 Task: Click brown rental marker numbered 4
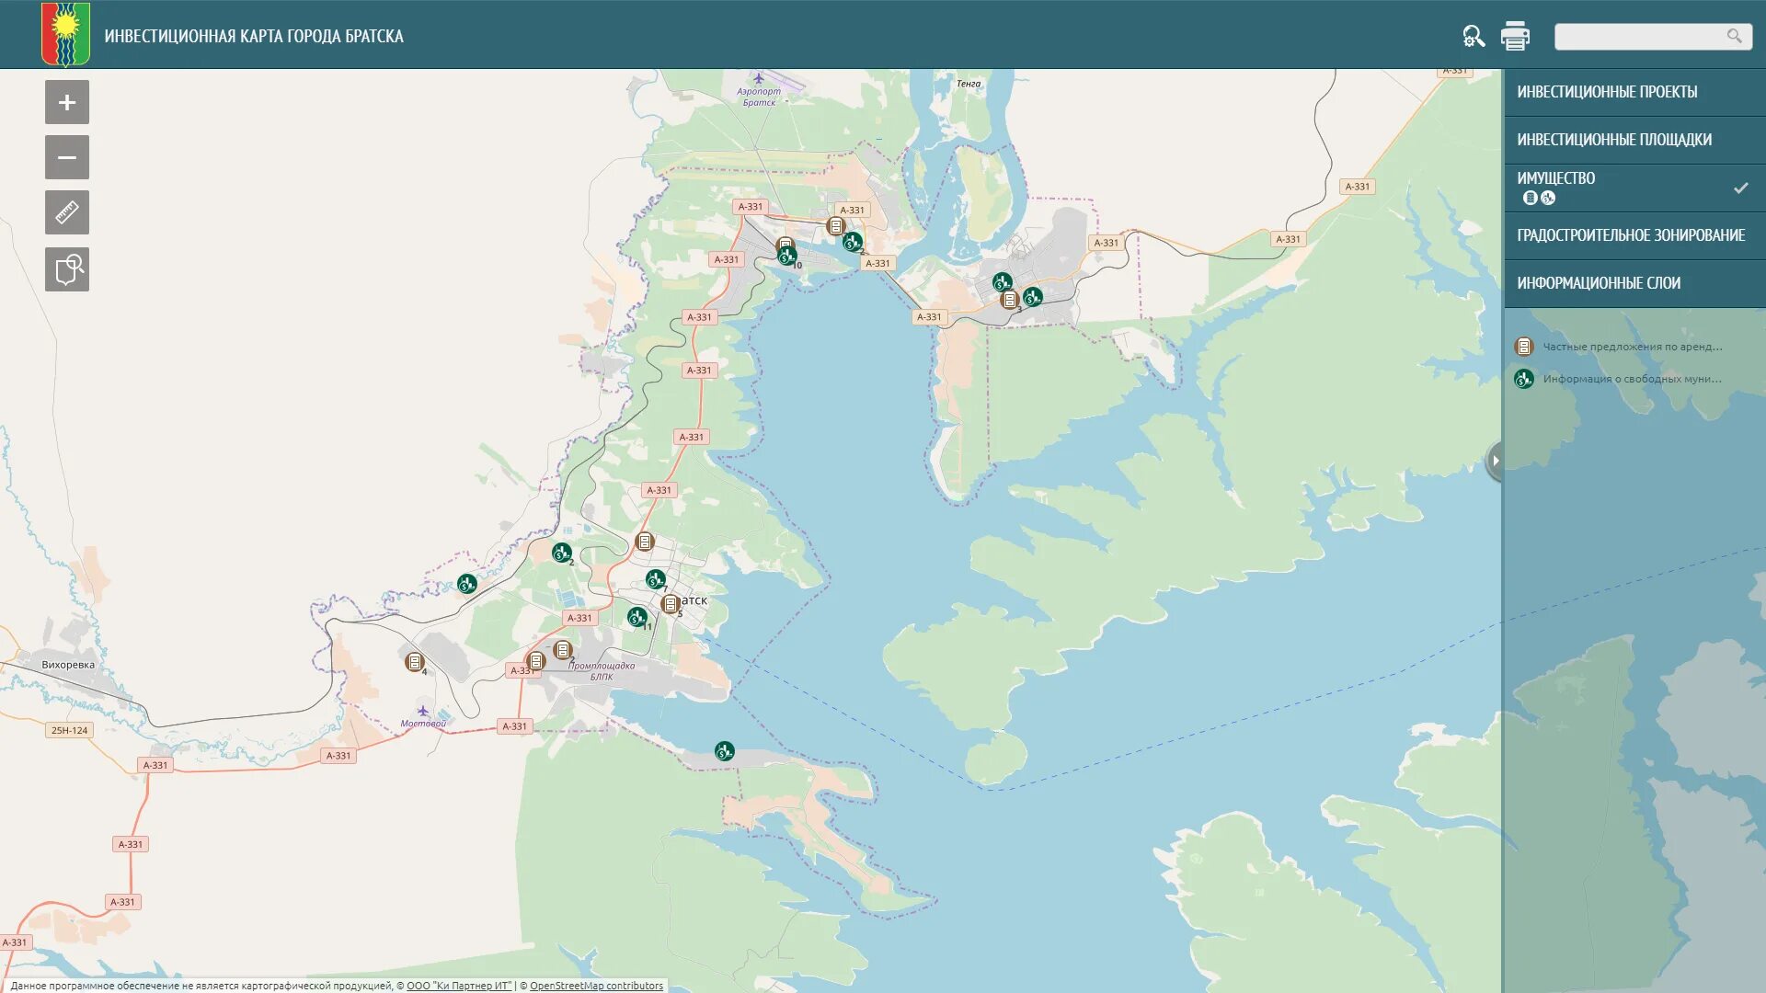(415, 661)
